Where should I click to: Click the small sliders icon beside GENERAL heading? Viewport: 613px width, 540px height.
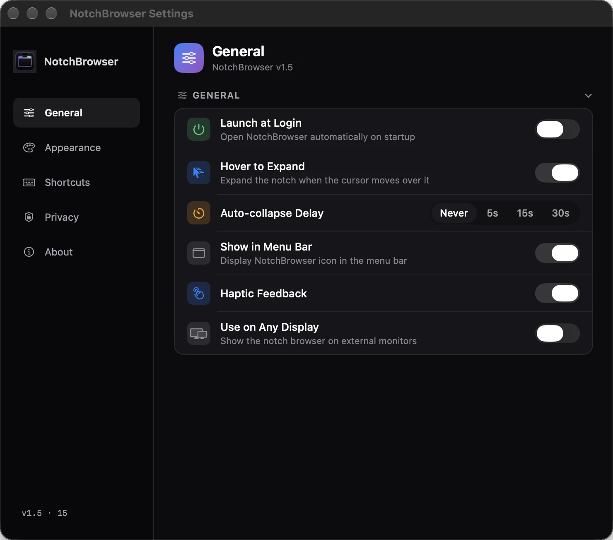pyautogui.click(x=182, y=96)
